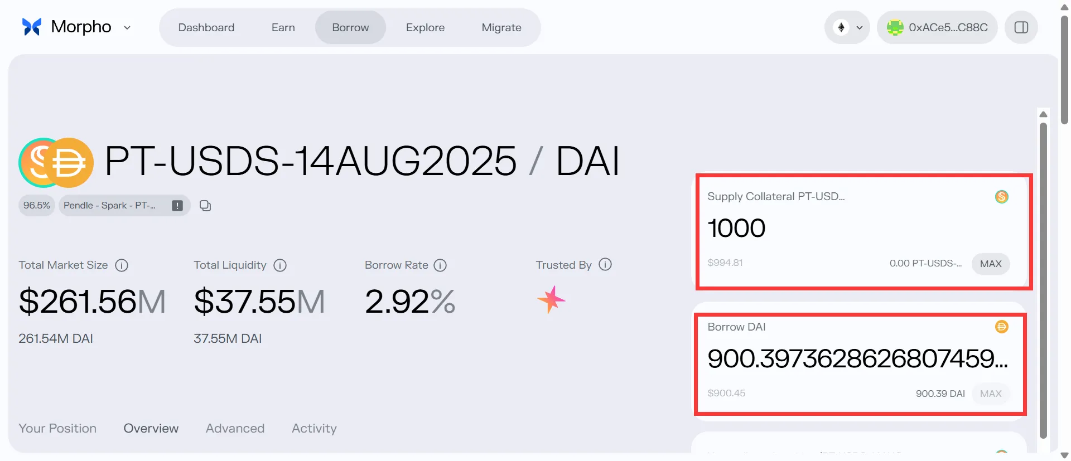The image size is (1071, 461).
Task: Open the Your Position tab
Action: click(57, 428)
